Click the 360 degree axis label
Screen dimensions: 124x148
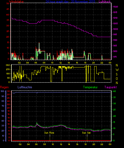pyautogui.click(x=8, y=65)
